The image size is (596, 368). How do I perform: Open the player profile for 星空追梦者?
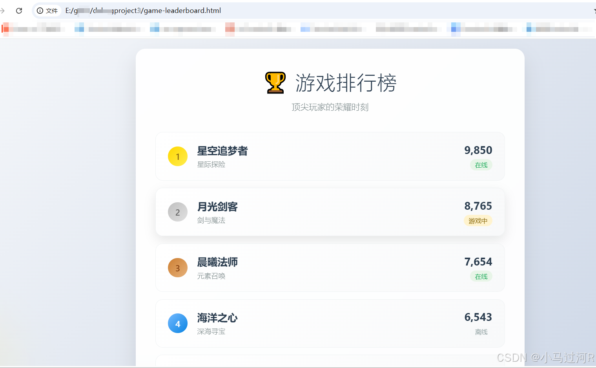tap(222, 151)
